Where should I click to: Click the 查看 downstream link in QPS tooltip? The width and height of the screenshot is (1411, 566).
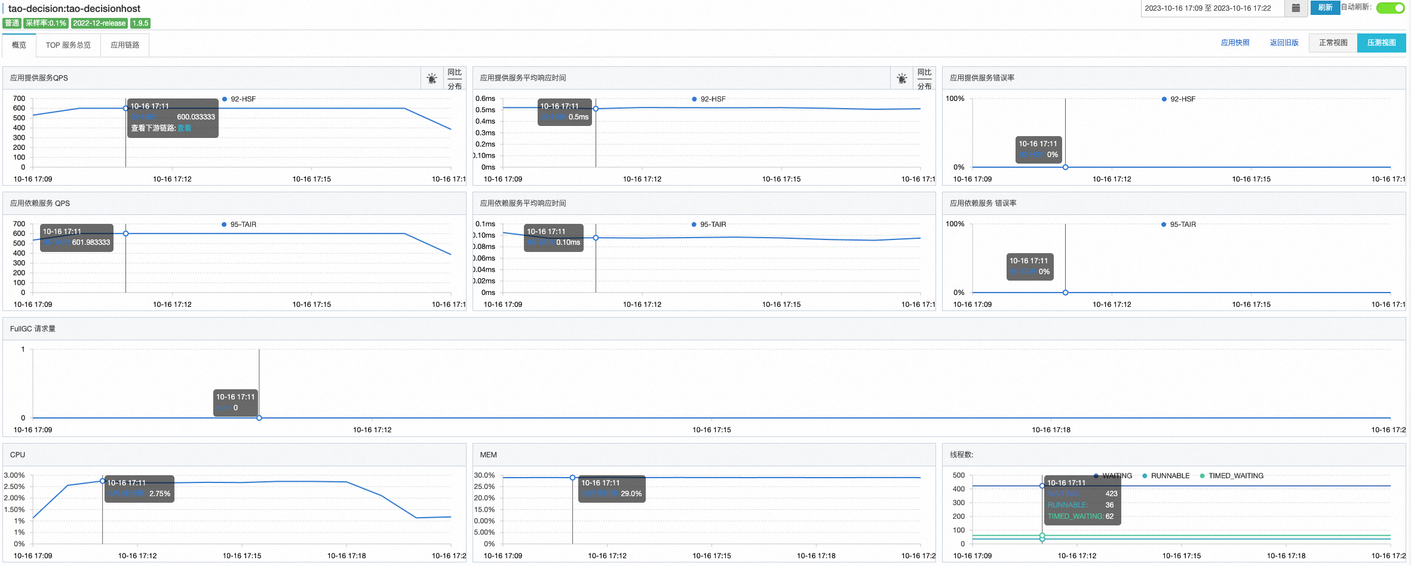184,128
